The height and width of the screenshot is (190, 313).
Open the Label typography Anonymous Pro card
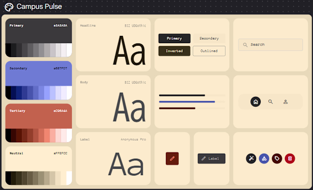113,158
